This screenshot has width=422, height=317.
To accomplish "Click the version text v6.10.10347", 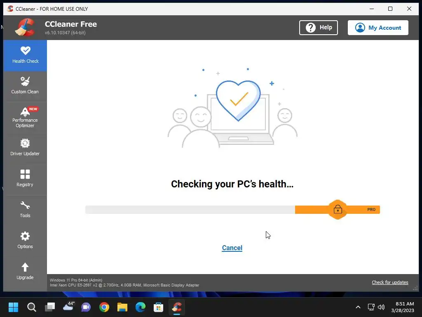I will coord(65,33).
